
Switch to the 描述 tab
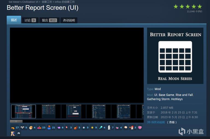coord(14,20)
